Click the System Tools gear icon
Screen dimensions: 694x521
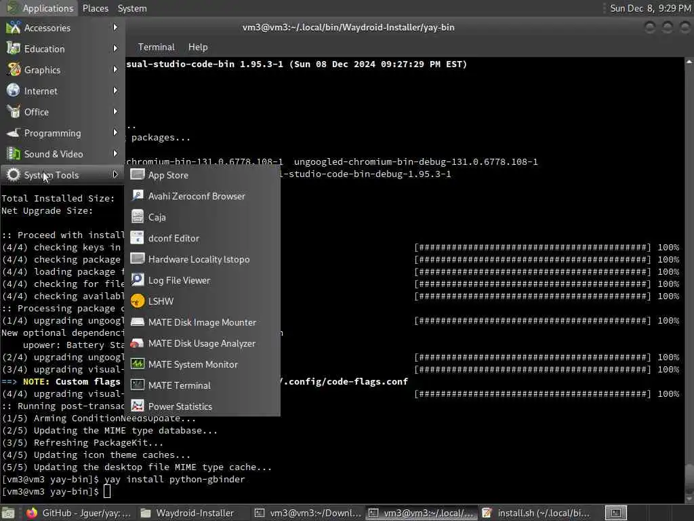click(14, 174)
